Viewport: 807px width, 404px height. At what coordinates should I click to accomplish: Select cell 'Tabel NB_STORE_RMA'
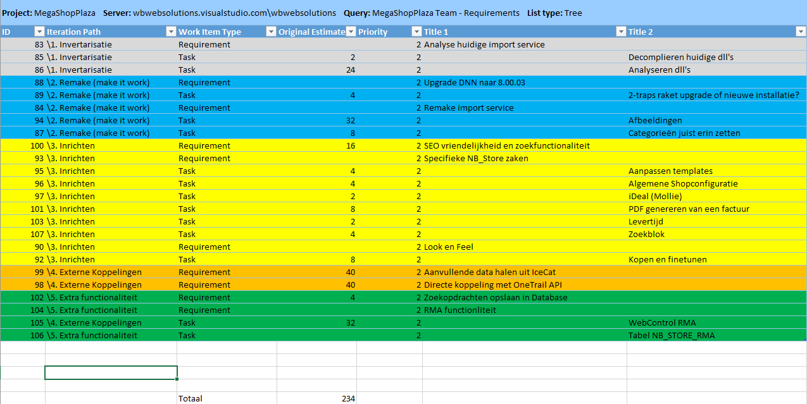(716, 335)
